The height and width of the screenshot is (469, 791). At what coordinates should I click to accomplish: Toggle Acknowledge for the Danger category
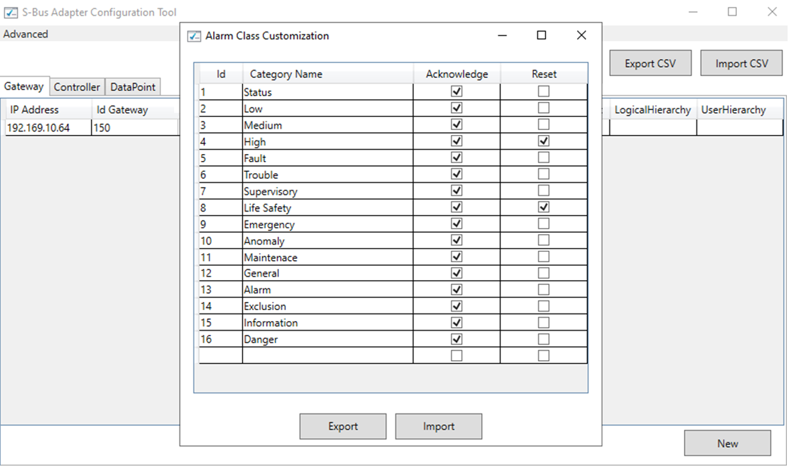click(x=455, y=338)
